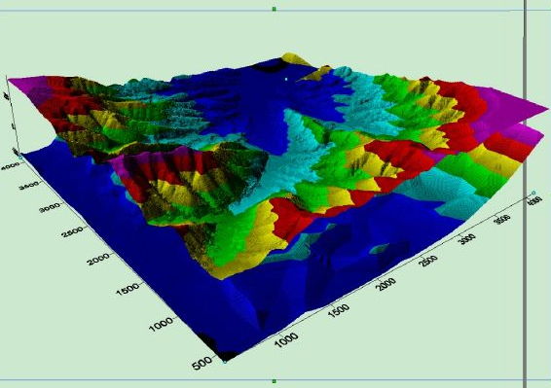Click the top green selection handle
This screenshot has width=551, height=388.
click(275, 9)
